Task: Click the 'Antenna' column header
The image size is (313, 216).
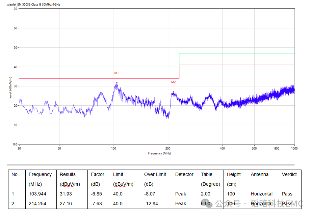Action: [260, 174]
